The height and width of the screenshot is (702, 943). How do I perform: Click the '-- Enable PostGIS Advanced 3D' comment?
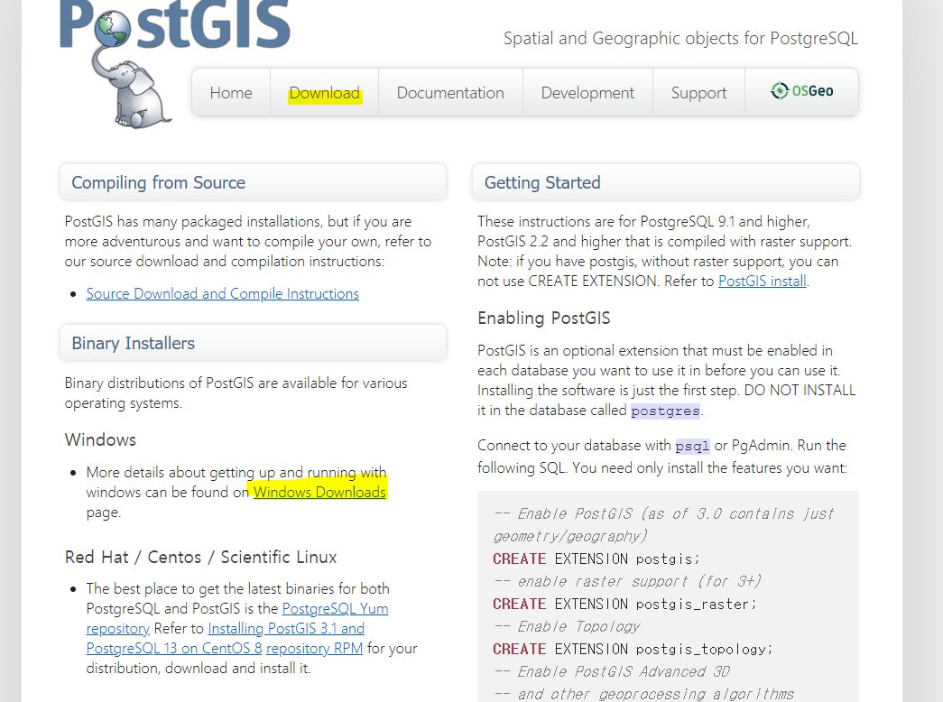(x=612, y=671)
